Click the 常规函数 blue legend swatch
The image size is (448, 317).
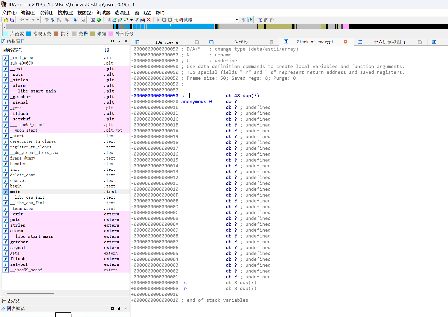(x=28, y=34)
